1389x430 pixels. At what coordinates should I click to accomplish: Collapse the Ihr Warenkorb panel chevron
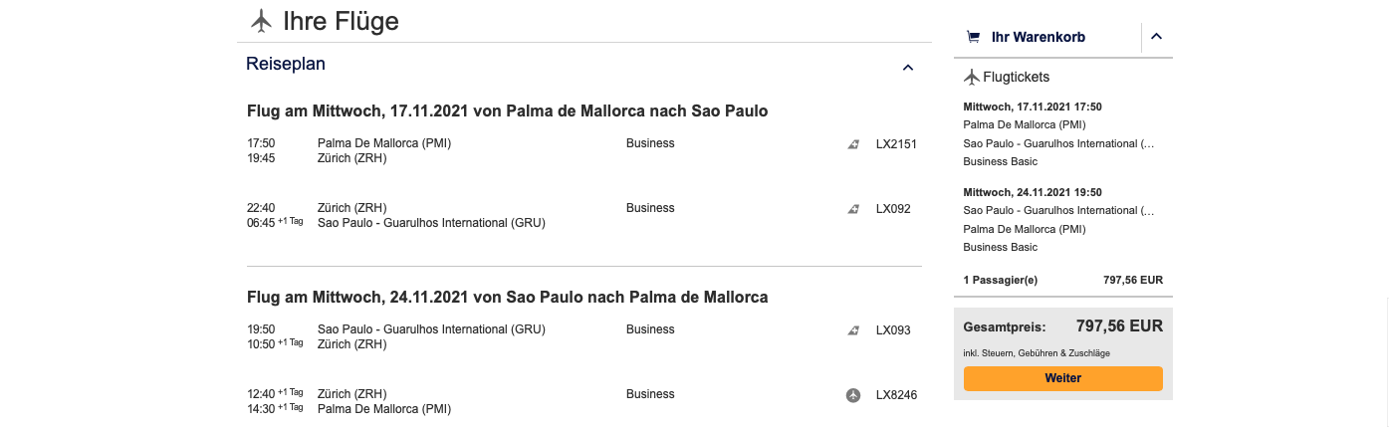[1156, 37]
